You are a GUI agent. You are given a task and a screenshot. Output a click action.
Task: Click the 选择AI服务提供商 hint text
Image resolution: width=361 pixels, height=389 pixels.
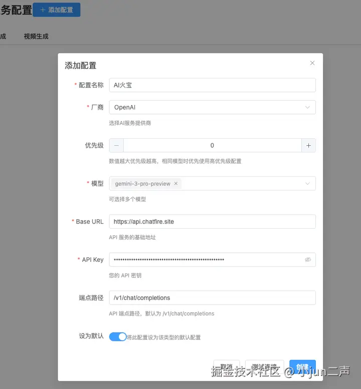tap(130, 123)
